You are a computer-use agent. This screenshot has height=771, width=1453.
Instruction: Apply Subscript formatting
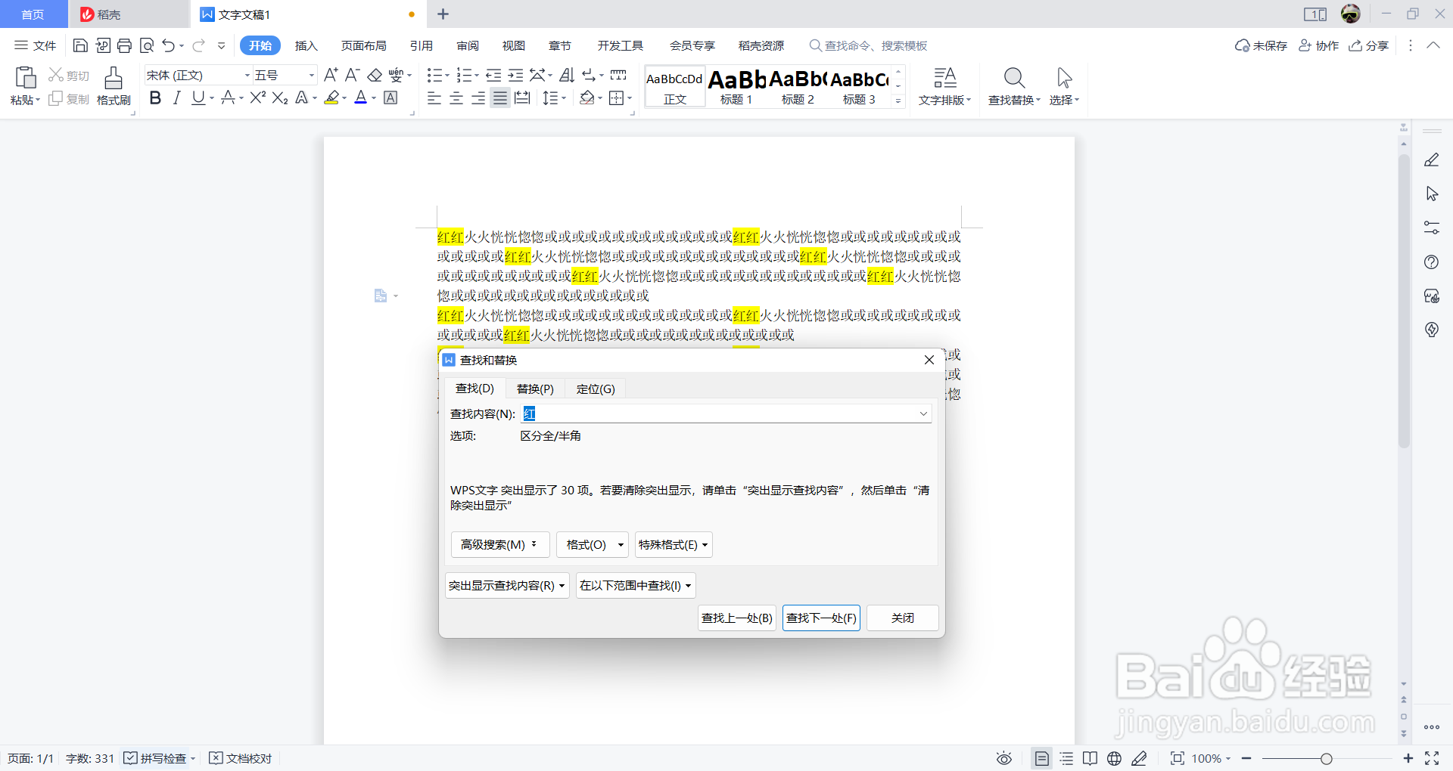tap(280, 98)
